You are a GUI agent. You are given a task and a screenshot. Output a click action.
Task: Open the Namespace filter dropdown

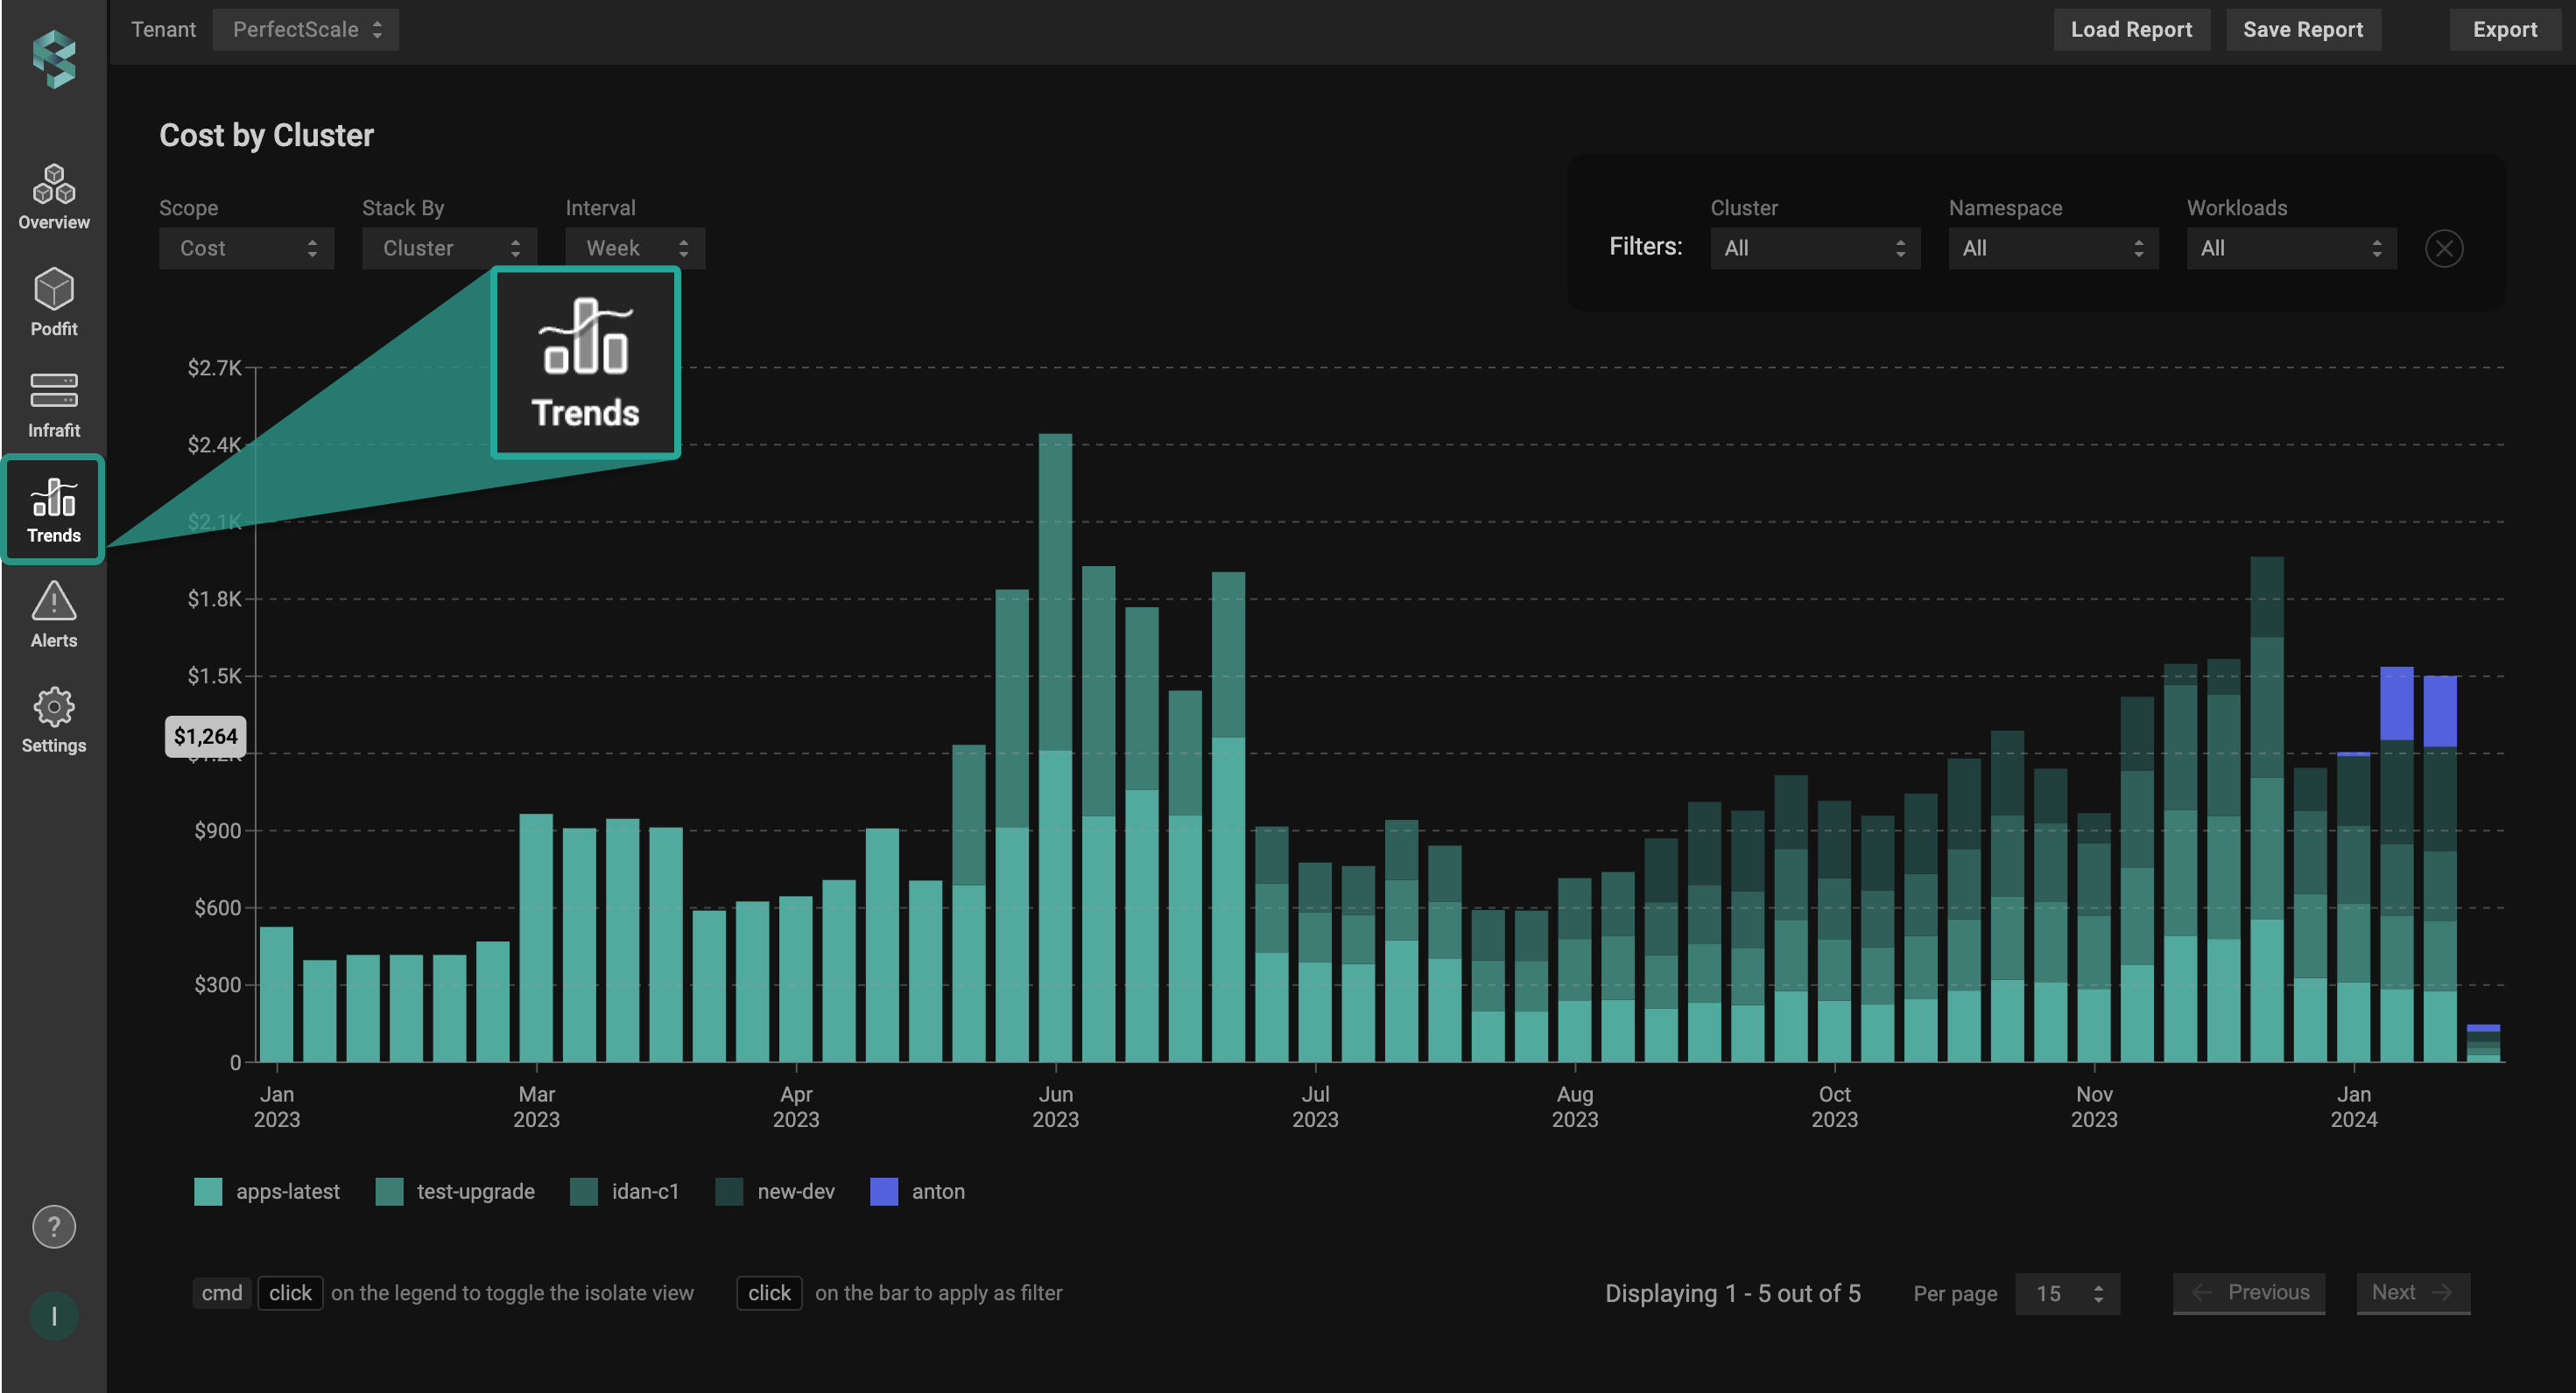2052,248
